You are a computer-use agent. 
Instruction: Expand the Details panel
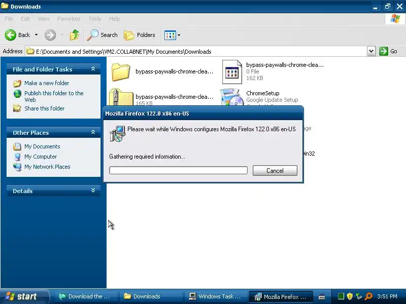tap(93, 191)
